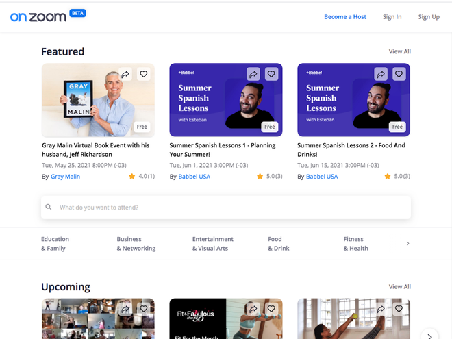Open the Sign In page
This screenshot has width=452, height=339.
(392, 17)
